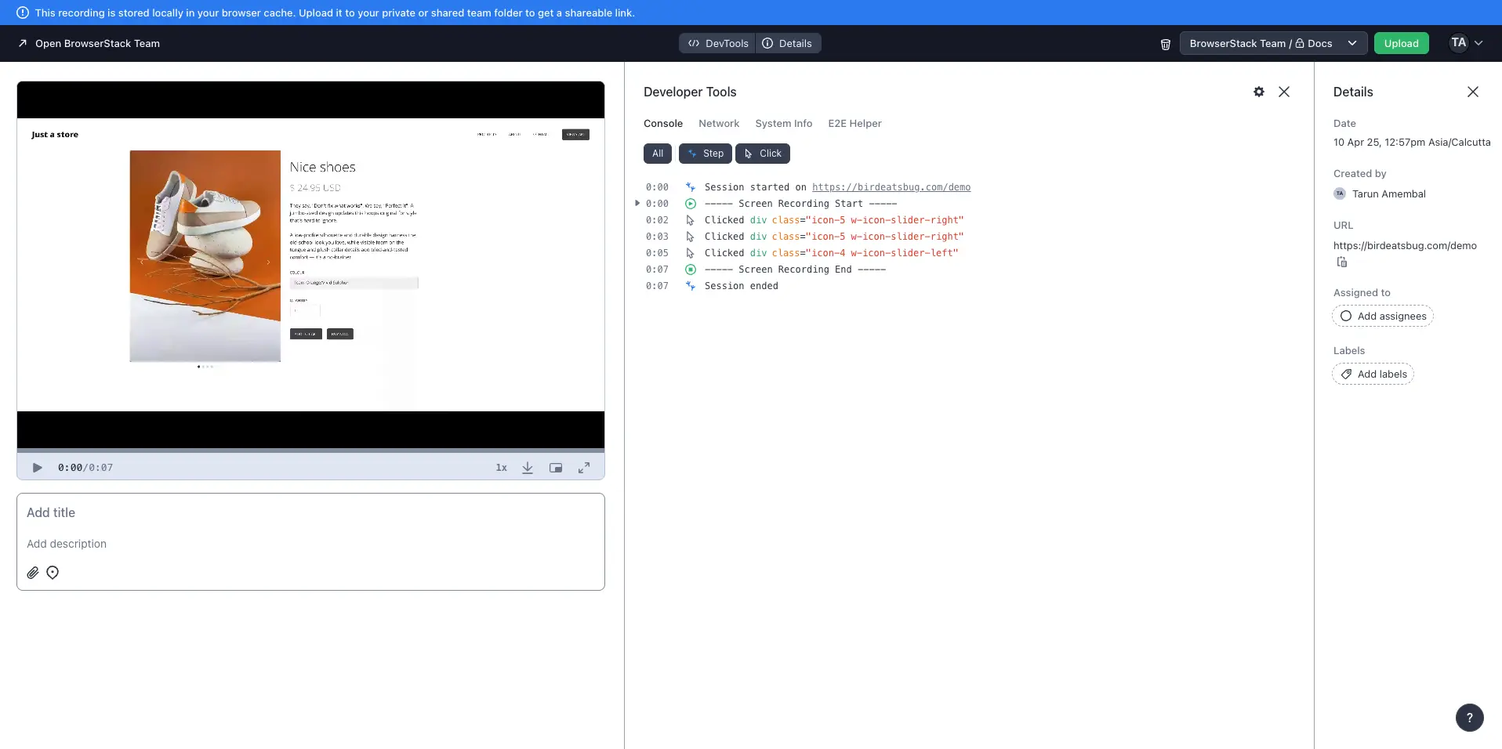Click Add assignees button
1502x749 pixels.
point(1383,316)
